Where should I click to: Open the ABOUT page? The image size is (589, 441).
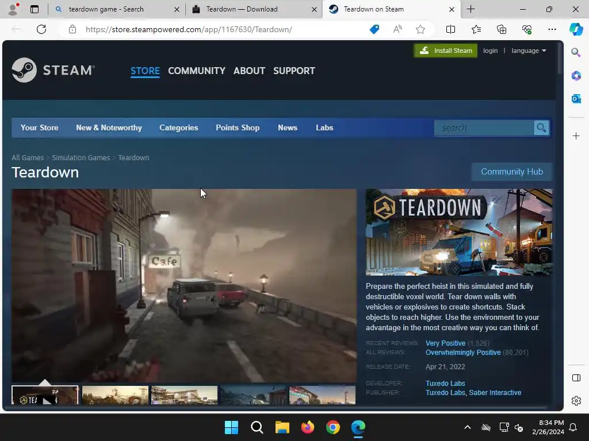pos(249,71)
